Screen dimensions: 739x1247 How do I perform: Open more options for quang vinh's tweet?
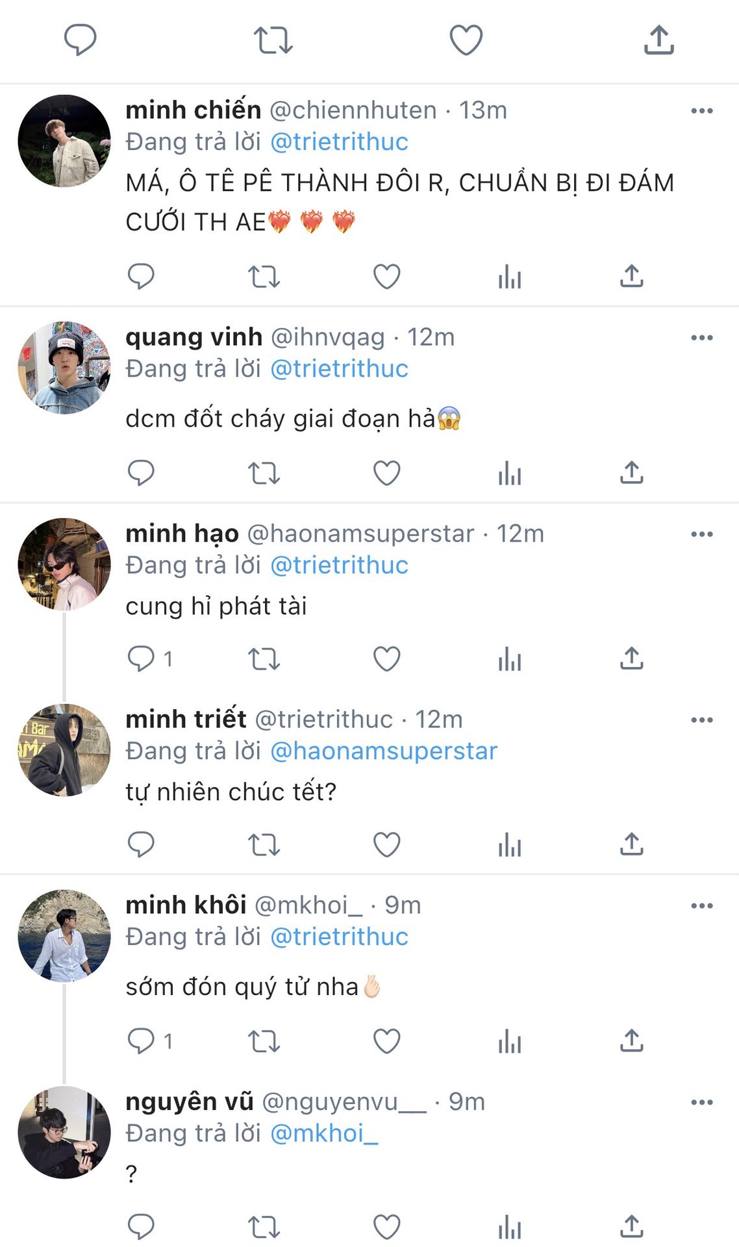tap(701, 338)
